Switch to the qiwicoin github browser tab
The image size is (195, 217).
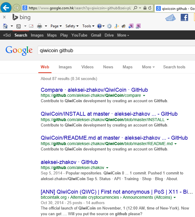175,9
